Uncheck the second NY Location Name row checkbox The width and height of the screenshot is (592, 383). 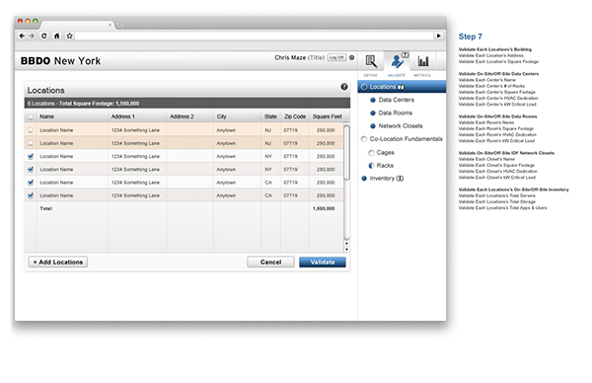pos(31,170)
